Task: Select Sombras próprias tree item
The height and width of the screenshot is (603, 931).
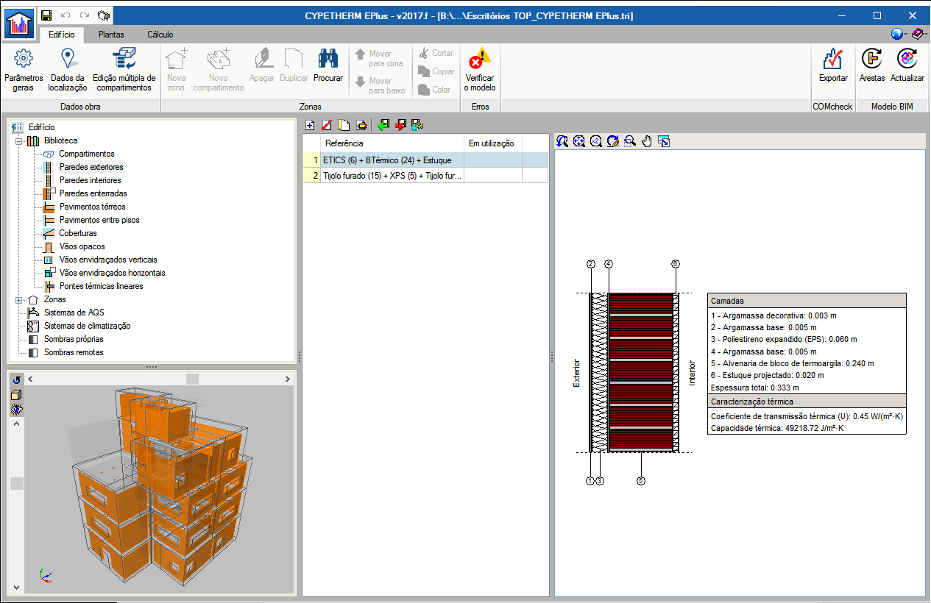Action: pyautogui.click(x=74, y=339)
